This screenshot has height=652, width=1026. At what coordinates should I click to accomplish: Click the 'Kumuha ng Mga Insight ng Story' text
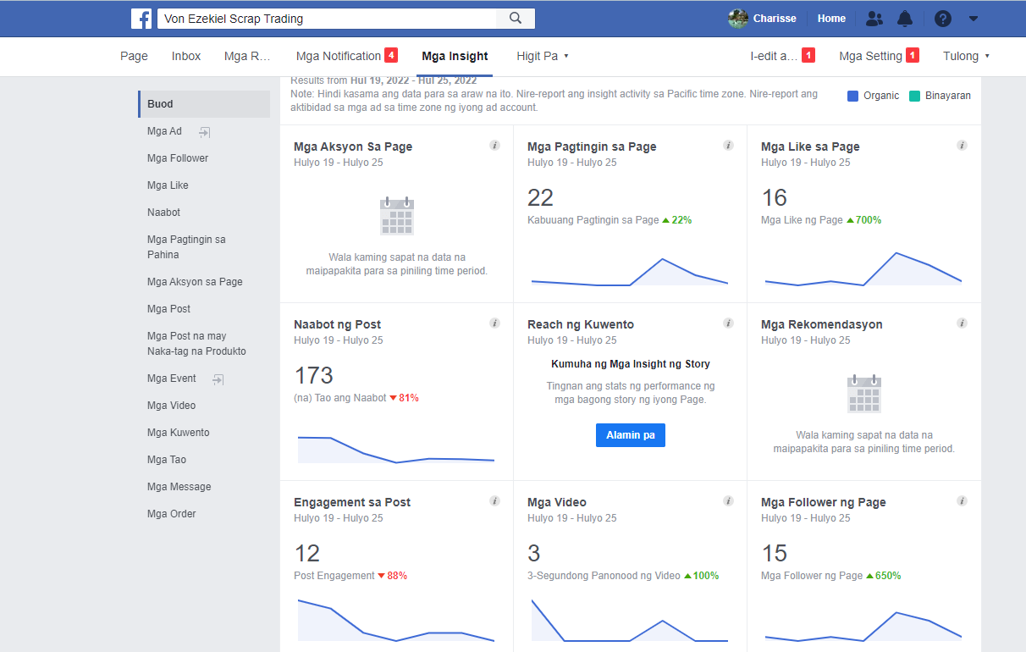(x=631, y=364)
